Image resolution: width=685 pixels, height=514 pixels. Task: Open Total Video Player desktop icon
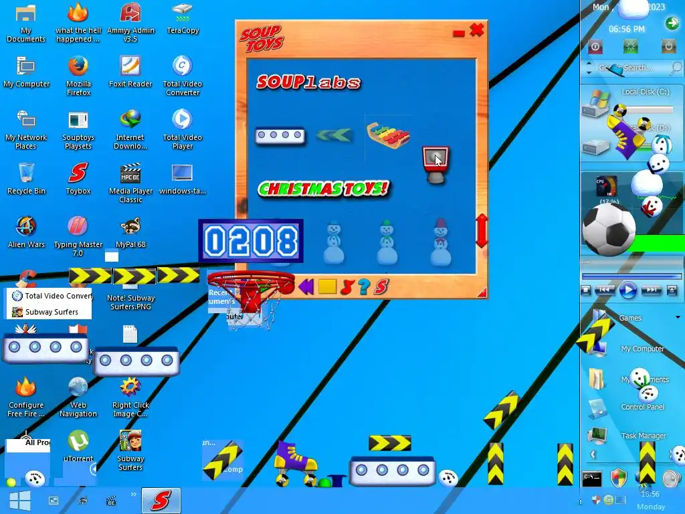(x=182, y=129)
